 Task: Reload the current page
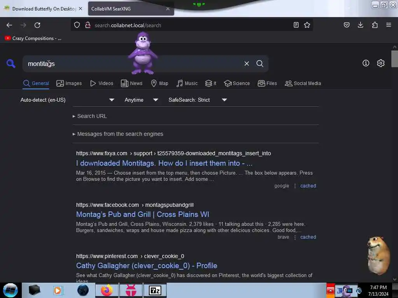pyautogui.click(x=37, y=25)
